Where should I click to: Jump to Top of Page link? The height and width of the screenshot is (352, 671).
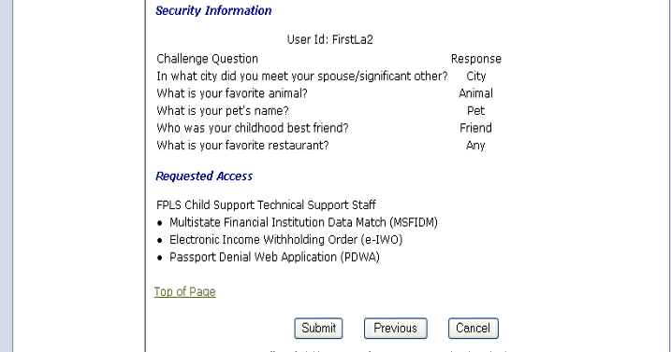coord(185,291)
